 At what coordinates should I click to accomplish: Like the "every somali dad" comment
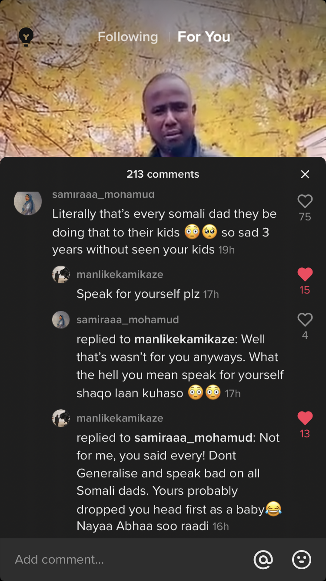(305, 201)
